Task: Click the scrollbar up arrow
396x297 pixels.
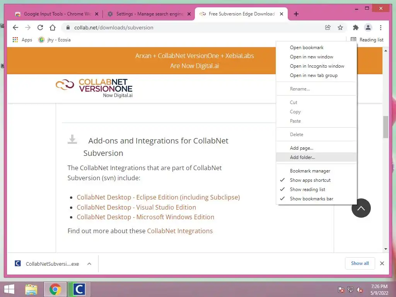Action: (386, 51)
